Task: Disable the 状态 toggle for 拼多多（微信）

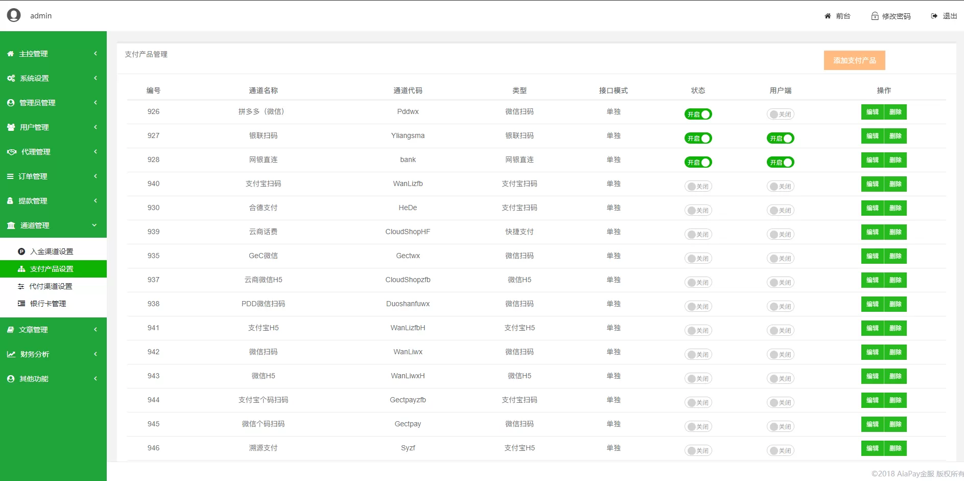Action: (698, 114)
